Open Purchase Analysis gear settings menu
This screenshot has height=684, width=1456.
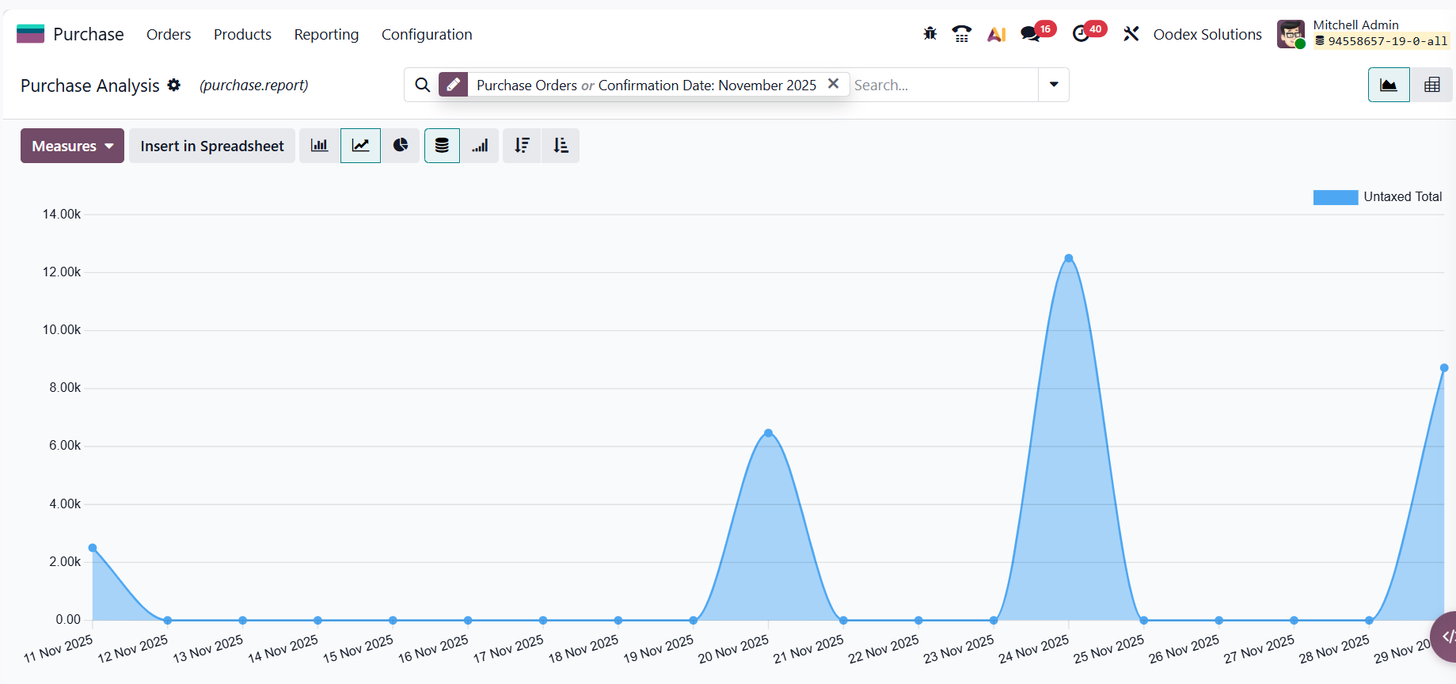pyautogui.click(x=174, y=85)
